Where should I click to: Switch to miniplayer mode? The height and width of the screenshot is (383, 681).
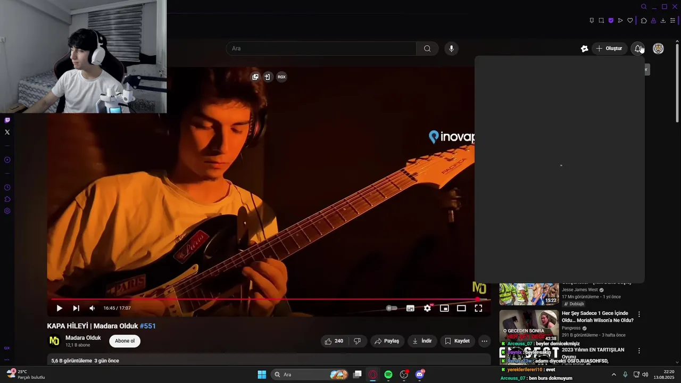(444, 308)
